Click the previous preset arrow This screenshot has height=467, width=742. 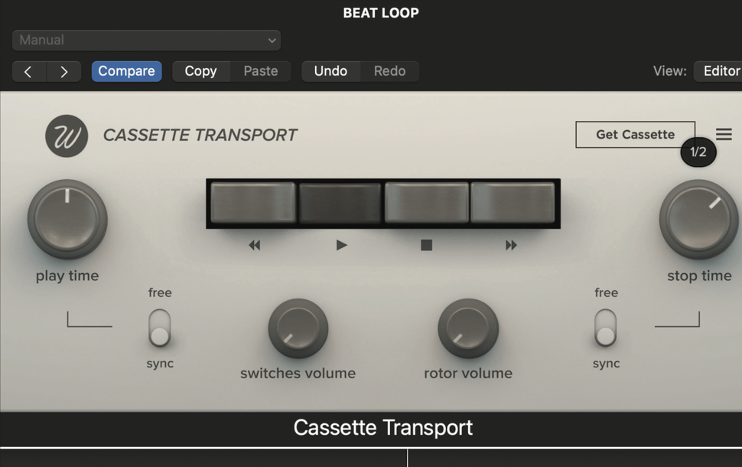pyautogui.click(x=29, y=70)
